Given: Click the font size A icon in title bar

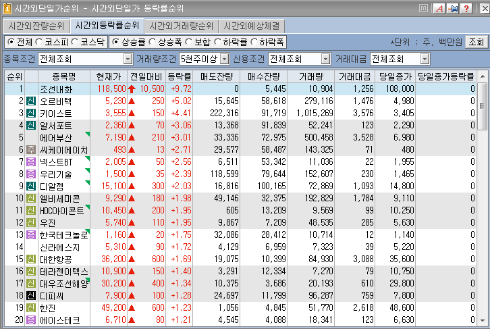Looking at the screenshot, I should 439,8.
